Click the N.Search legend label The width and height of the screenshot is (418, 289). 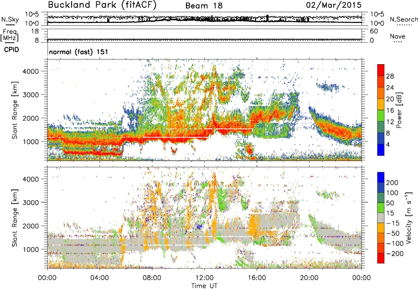[x=403, y=19]
